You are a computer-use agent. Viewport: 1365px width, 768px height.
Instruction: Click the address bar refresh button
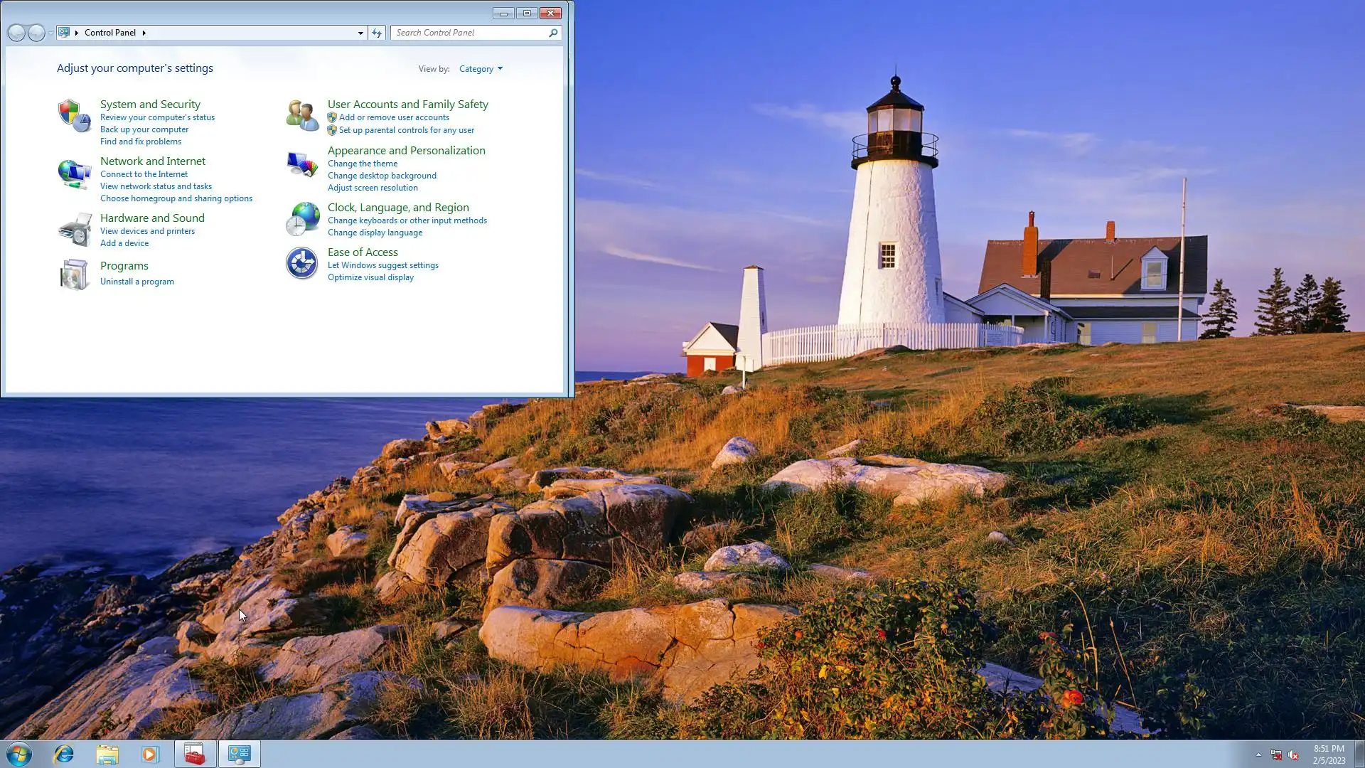pyautogui.click(x=377, y=33)
